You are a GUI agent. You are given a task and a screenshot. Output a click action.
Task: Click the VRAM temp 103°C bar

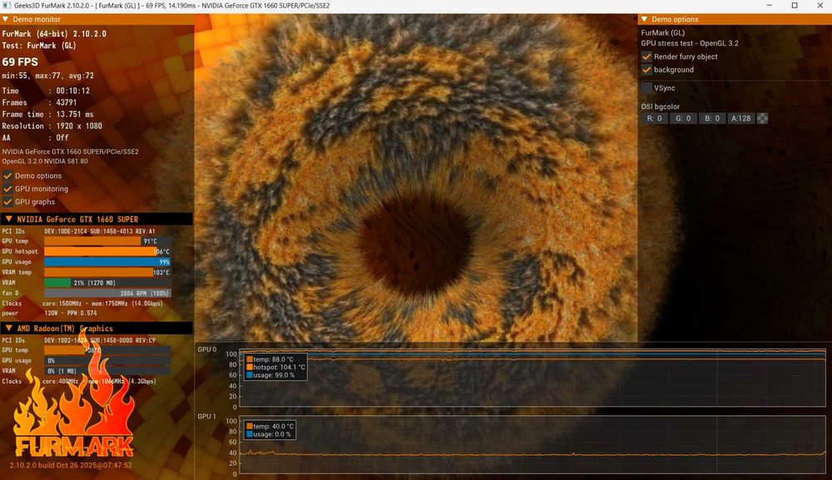click(x=107, y=272)
